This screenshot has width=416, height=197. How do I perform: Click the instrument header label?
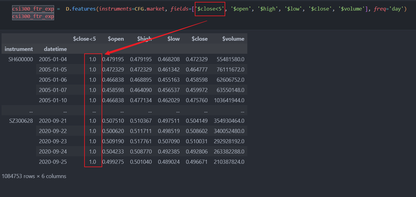pos(19,49)
